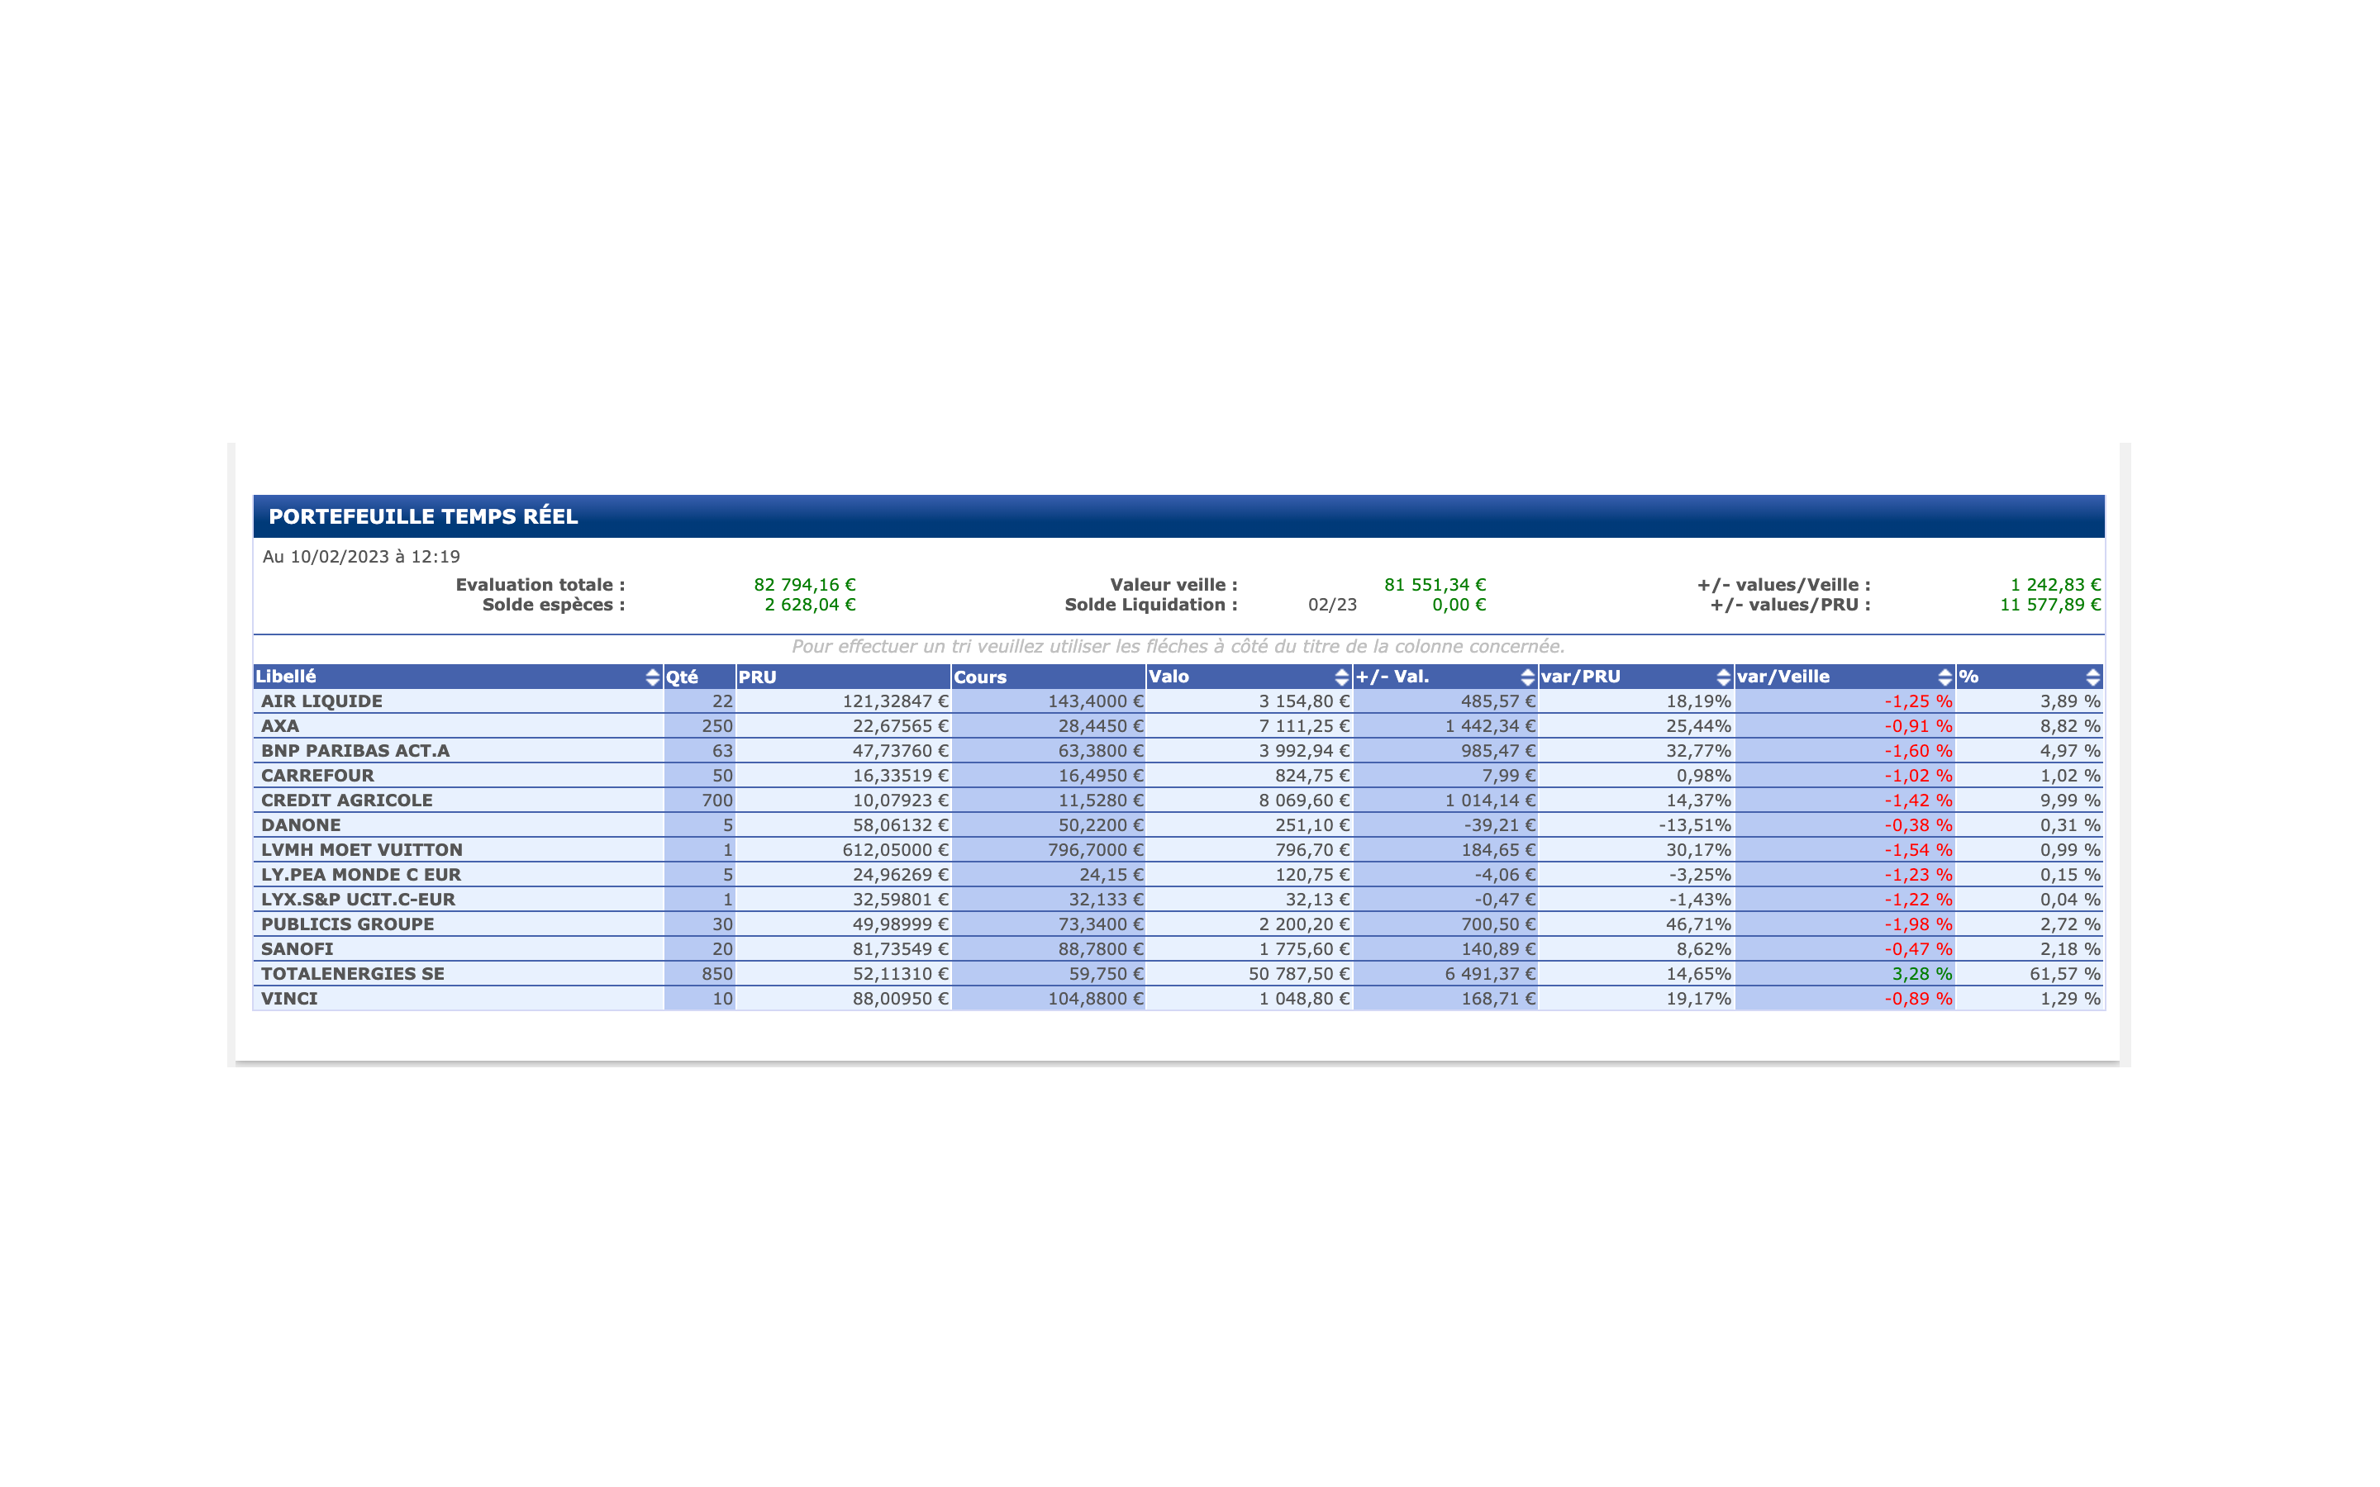Click Solde Liquidation date 02/23

1333,605
